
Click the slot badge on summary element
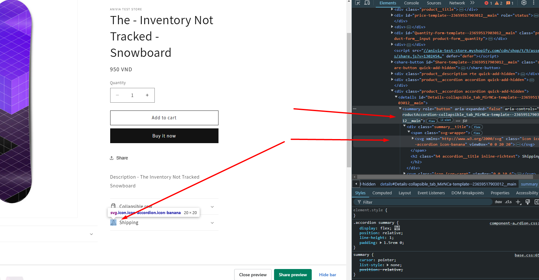(445, 120)
